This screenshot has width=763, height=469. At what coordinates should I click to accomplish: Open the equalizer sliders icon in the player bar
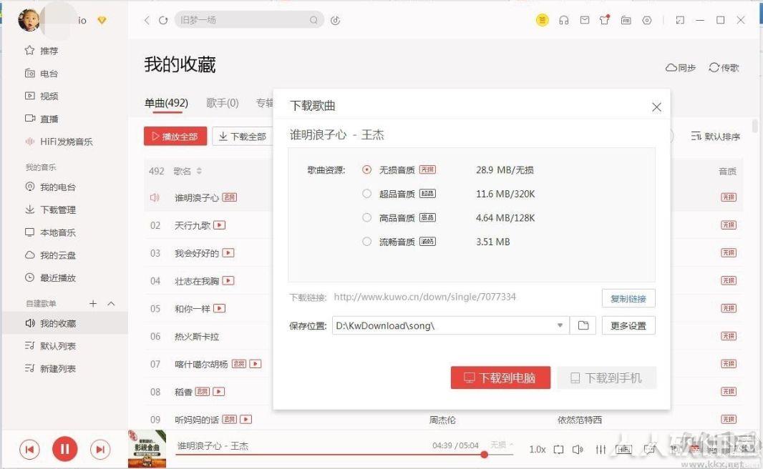[x=601, y=449]
